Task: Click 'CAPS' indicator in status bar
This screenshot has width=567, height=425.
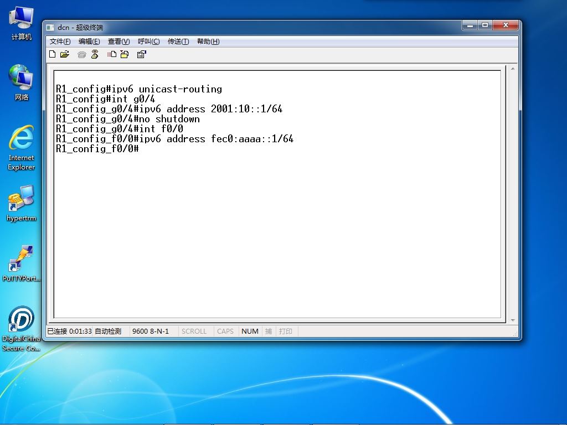Action: pos(225,331)
